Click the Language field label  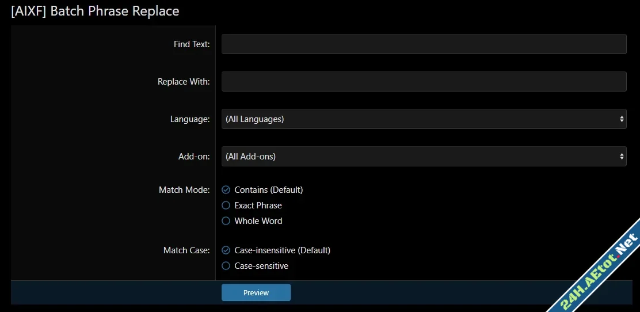[190, 119]
